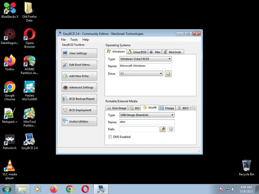The image size is (259, 194).
Task: Launch Chrome from the taskbar
Action: coord(70,189)
